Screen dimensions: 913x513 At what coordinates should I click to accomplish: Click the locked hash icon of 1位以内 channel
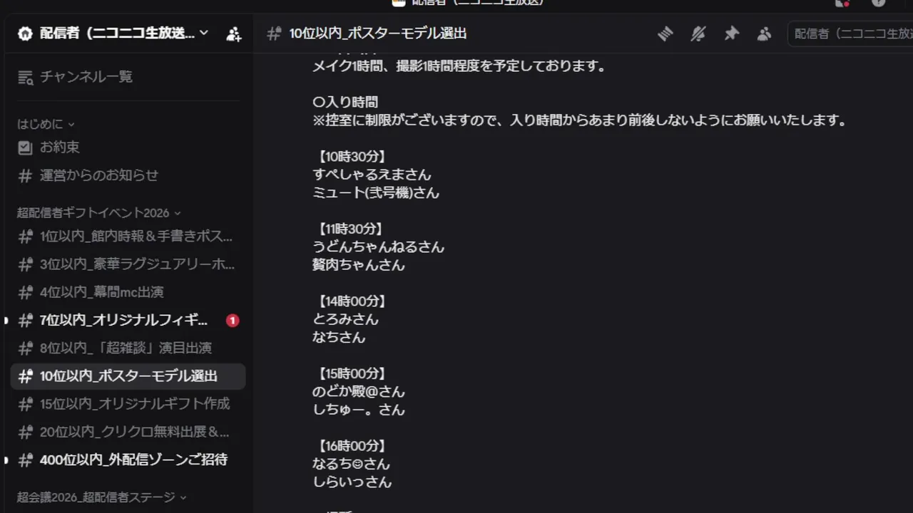tap(25, 237)
